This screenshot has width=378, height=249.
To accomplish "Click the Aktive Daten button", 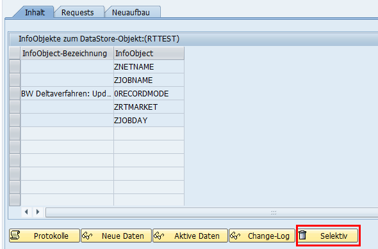I will pos(190,236).
